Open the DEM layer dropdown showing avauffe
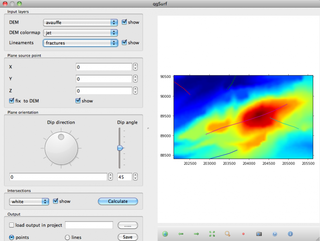The image size is (320, 241). point(80,22)
